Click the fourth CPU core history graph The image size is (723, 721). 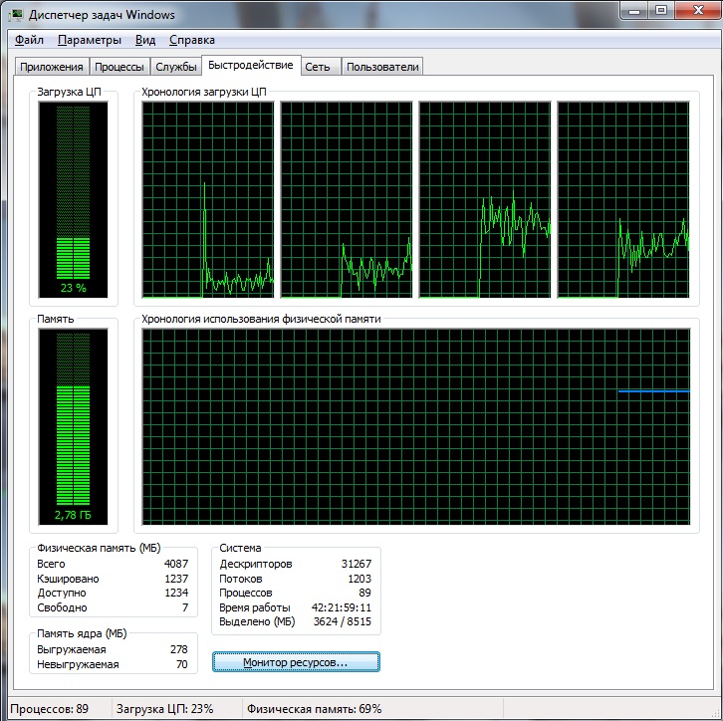(623, 199)
